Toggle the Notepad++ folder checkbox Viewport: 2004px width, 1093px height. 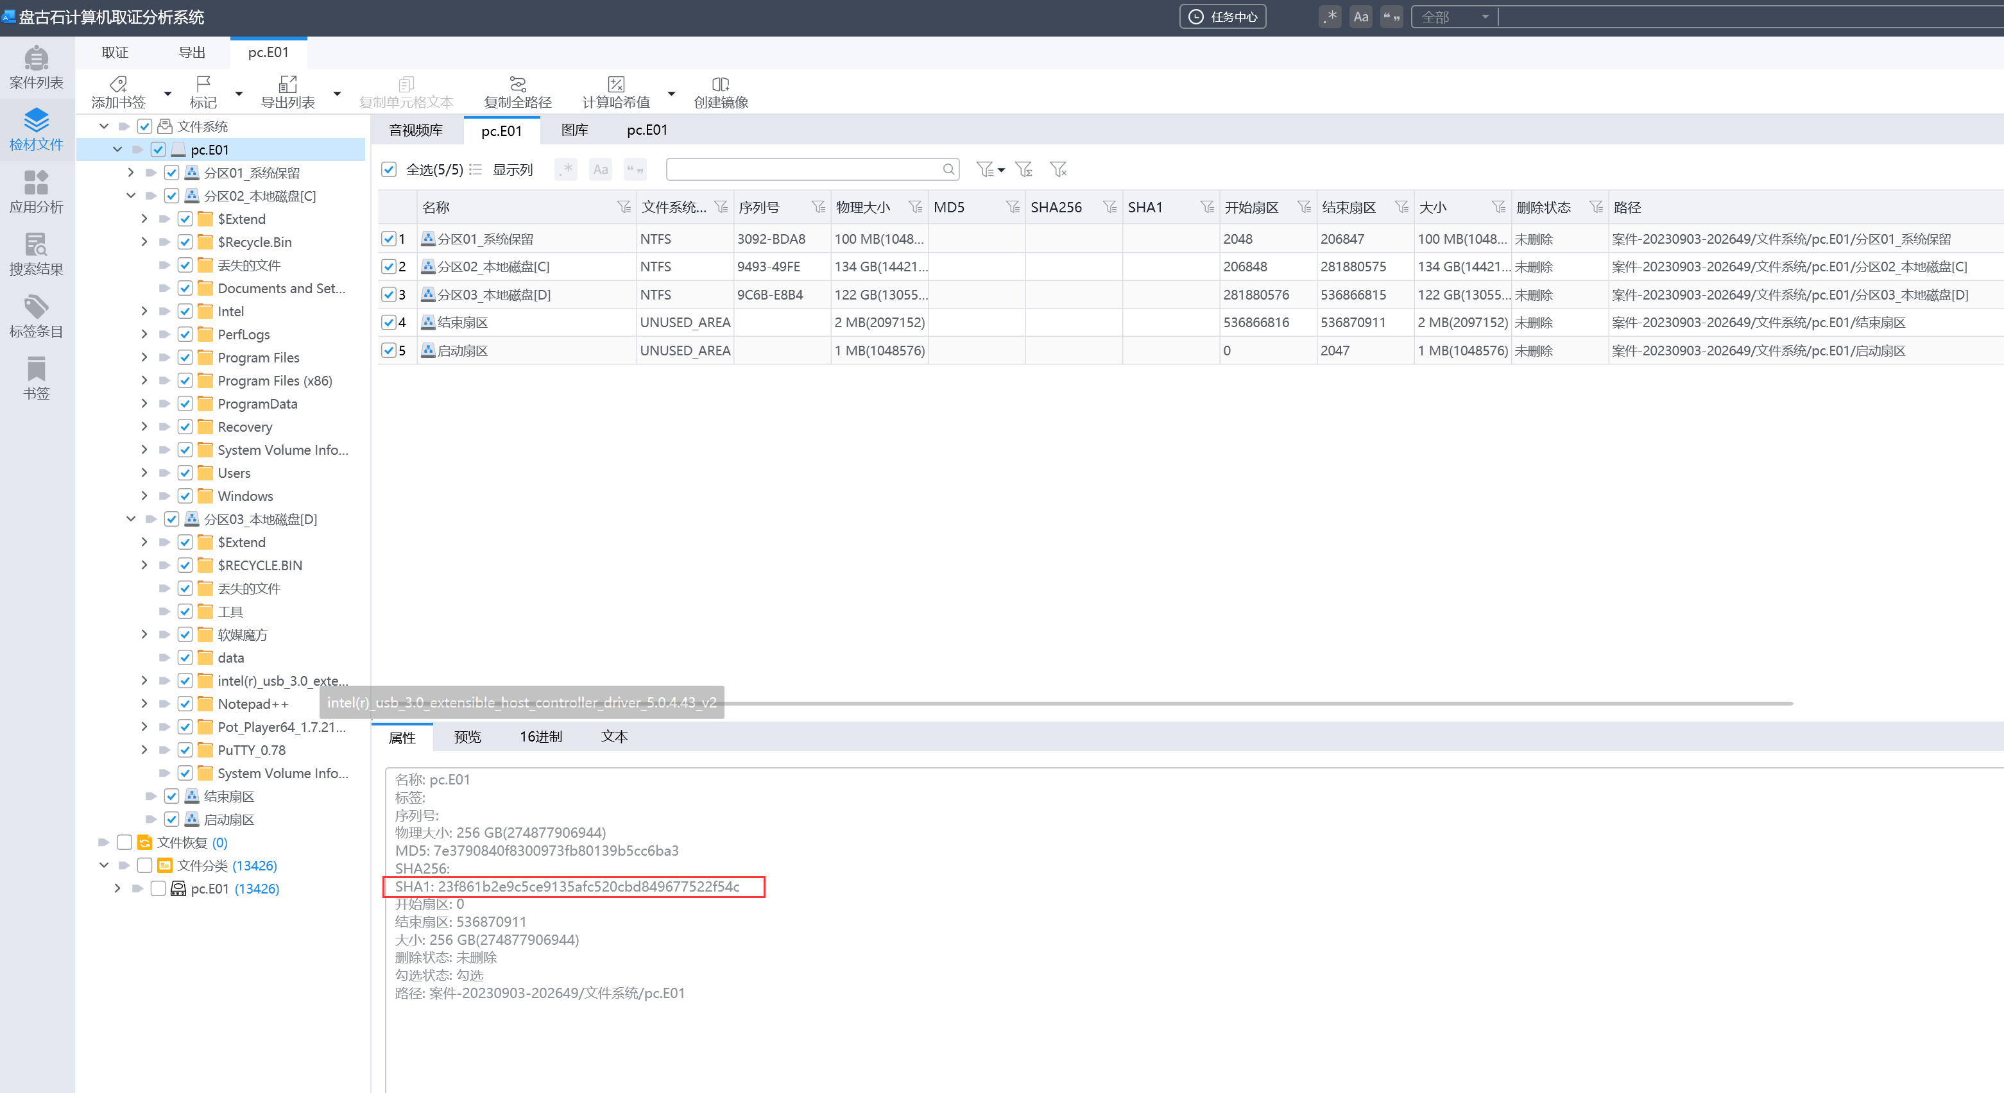tap(185, 704)
